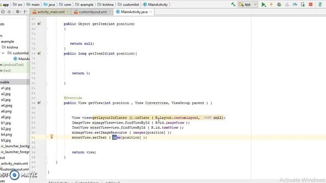326x183 pixels.
Task: Open the Profile app gauge icon
Action: (295, 5)
